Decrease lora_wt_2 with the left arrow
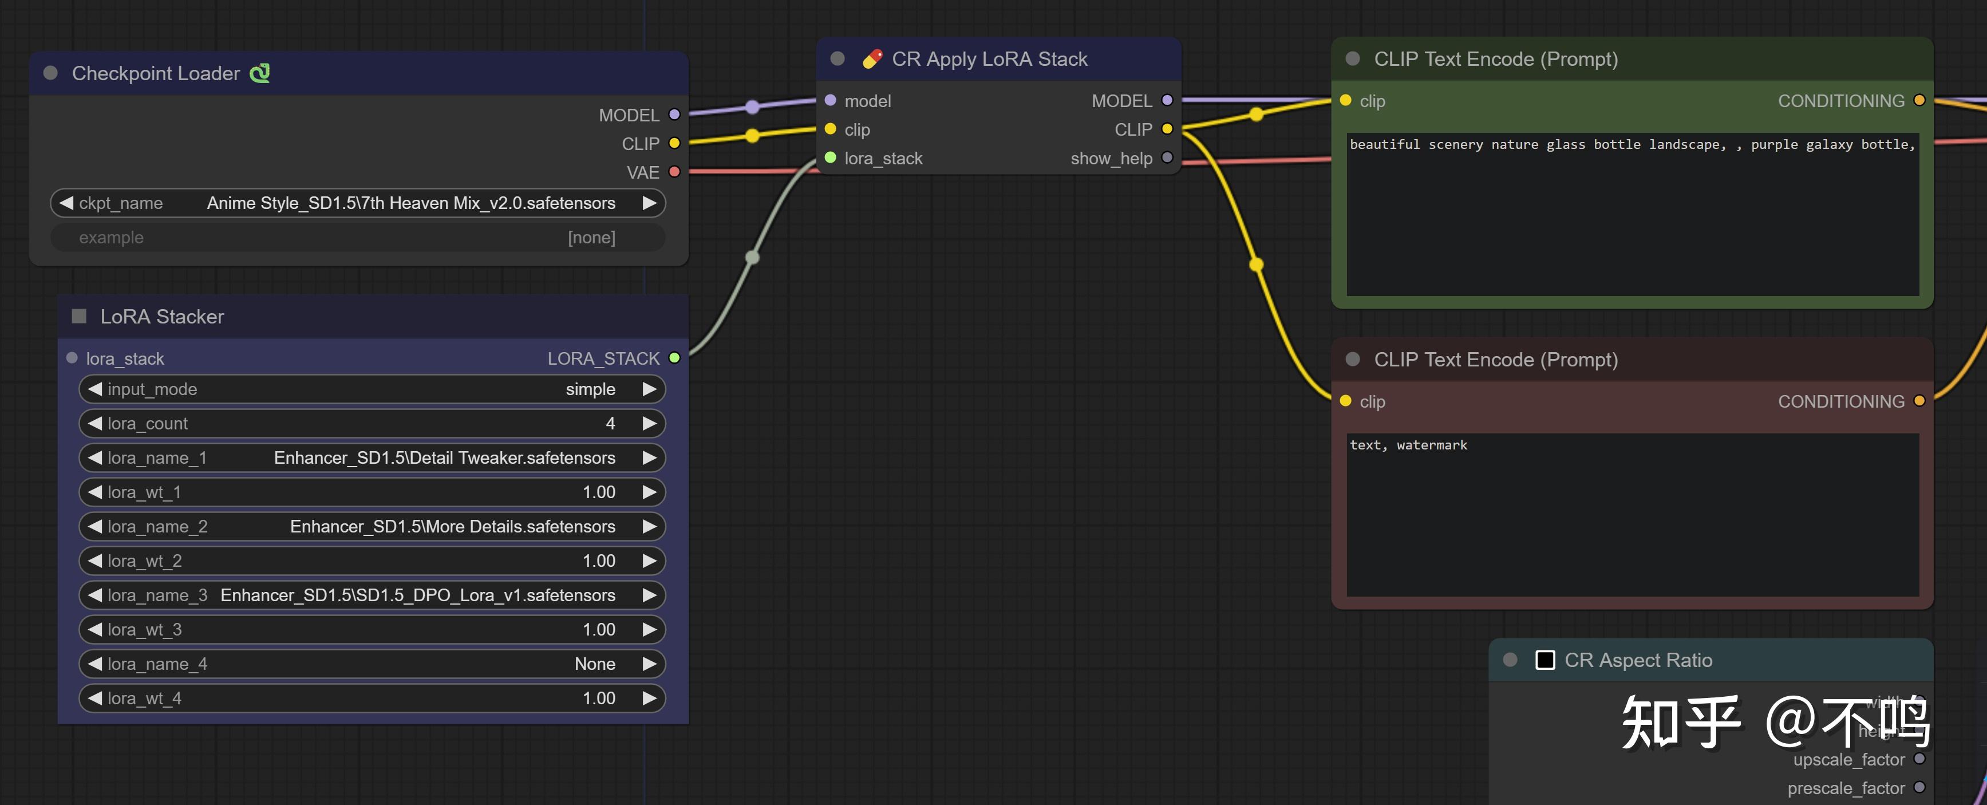The height and width of the screenshot is (805, 1987). click(95, 561)
